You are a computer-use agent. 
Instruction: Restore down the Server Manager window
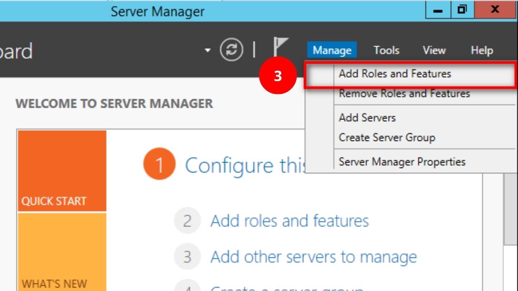[462, 9]
